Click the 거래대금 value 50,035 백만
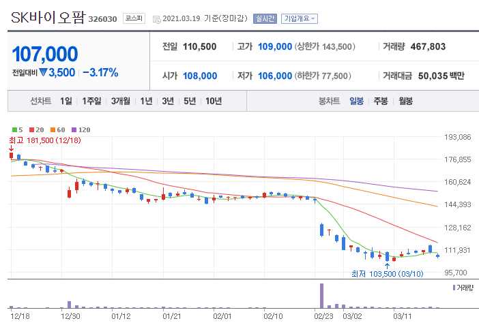The width and height of the screenshot is (479, 323). pos(441,76)
